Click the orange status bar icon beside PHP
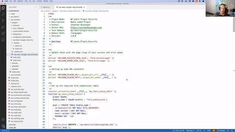 click(214, 131)
